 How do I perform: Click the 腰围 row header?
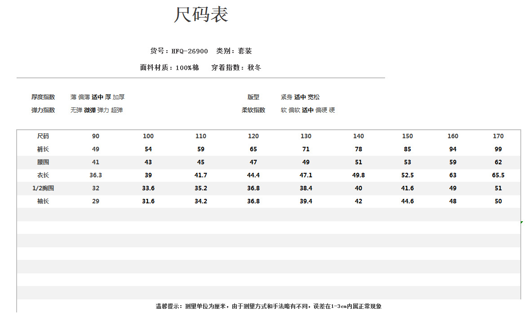43,162
